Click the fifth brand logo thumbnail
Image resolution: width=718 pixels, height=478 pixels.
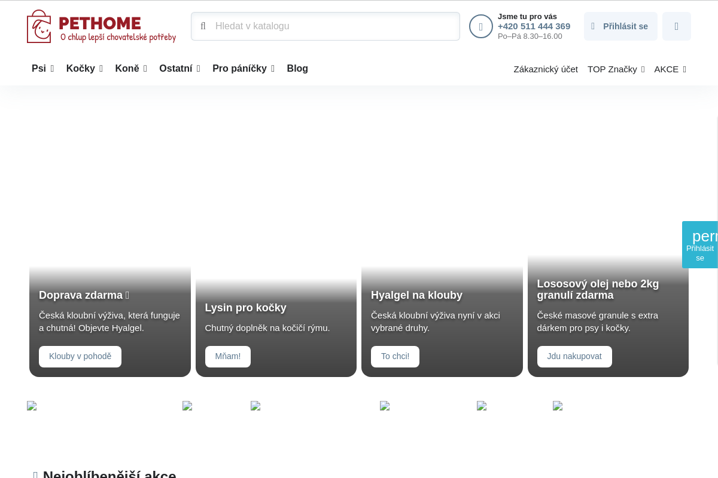coord(482,406)
